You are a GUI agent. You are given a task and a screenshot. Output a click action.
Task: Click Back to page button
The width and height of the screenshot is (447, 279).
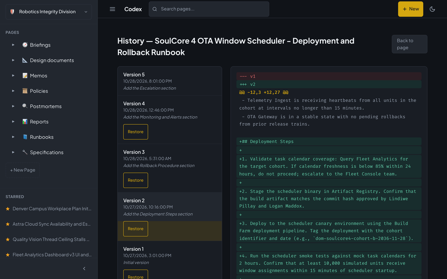(409, 44)
